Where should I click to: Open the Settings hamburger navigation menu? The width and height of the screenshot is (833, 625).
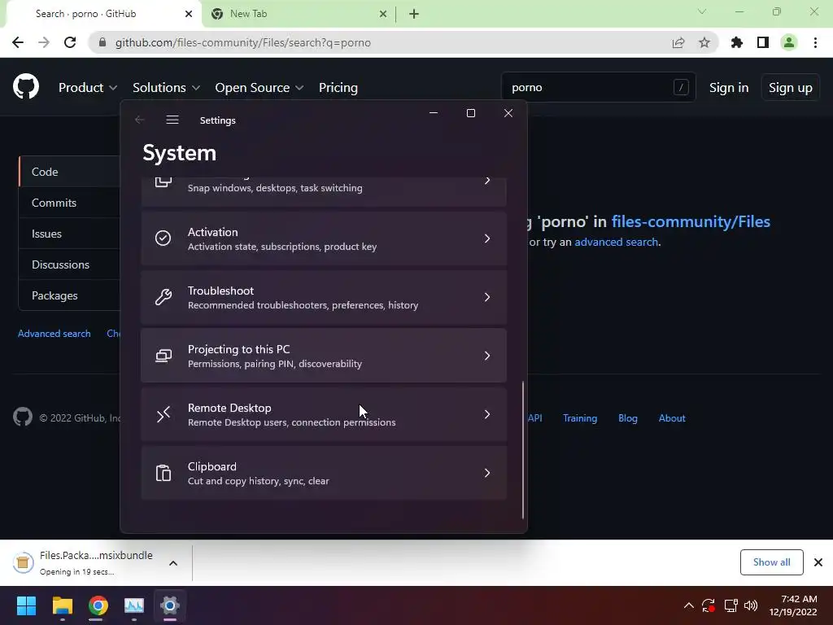(172, 120)
